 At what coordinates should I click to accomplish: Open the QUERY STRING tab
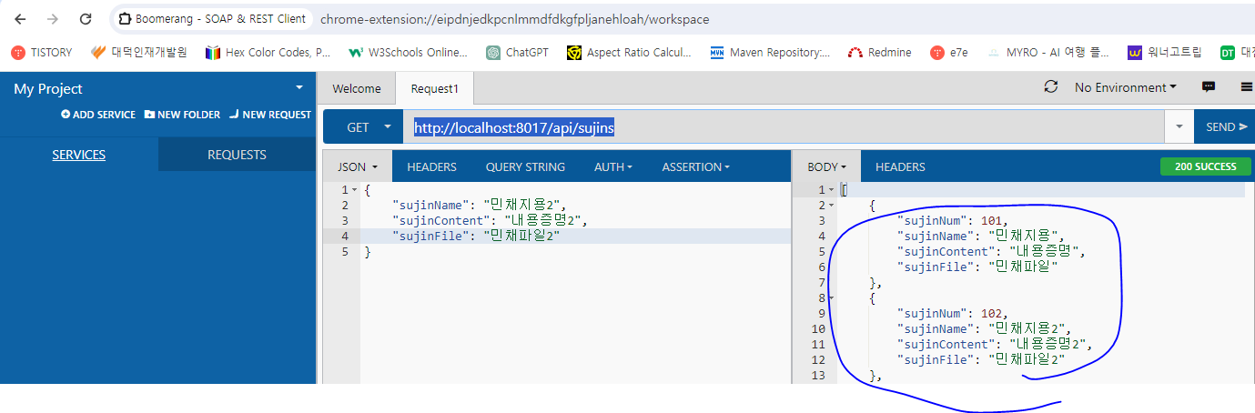tap(525, 166)
